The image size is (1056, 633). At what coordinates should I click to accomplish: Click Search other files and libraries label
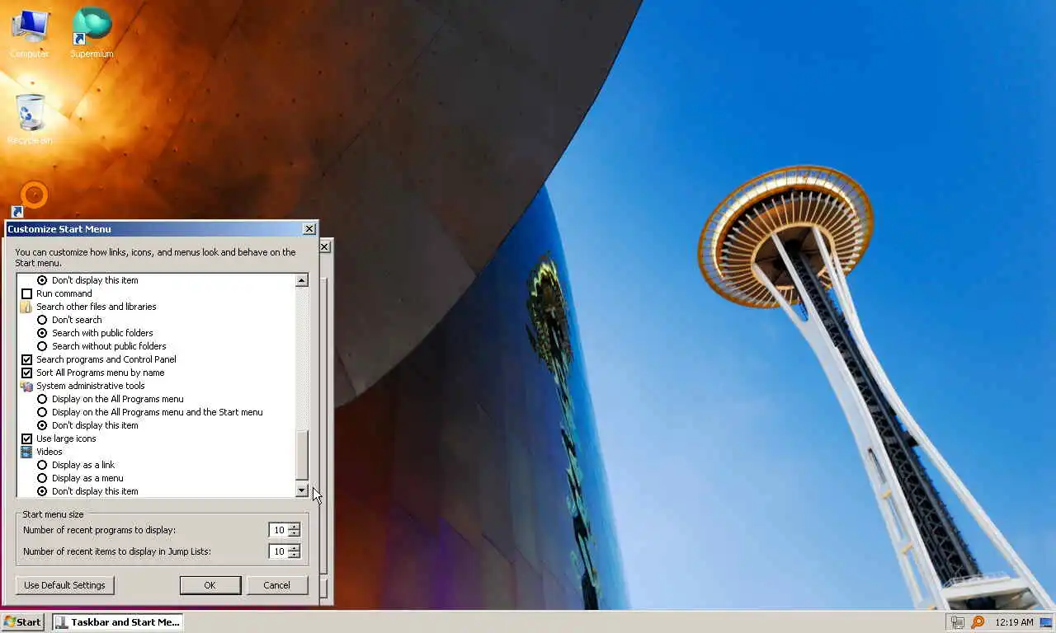(x=96, y=307)
